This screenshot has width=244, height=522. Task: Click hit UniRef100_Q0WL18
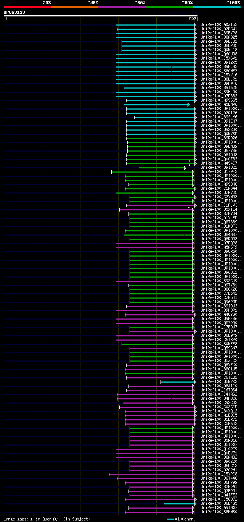pyautogui.click(x=219, y=50)
